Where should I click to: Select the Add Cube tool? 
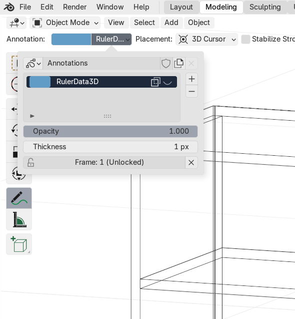(19, 244)
